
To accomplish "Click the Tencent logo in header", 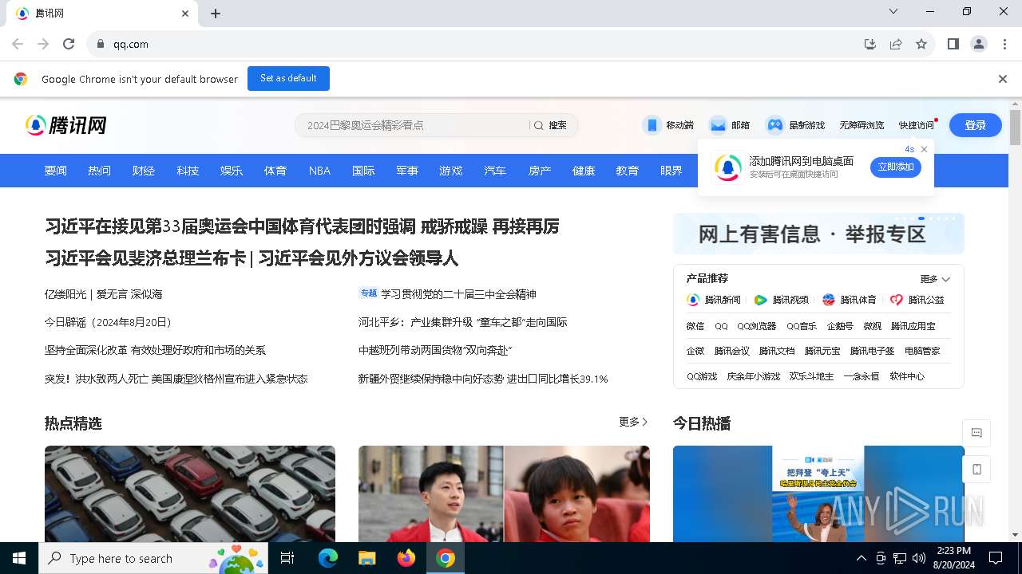I will (x=65, y=125).
